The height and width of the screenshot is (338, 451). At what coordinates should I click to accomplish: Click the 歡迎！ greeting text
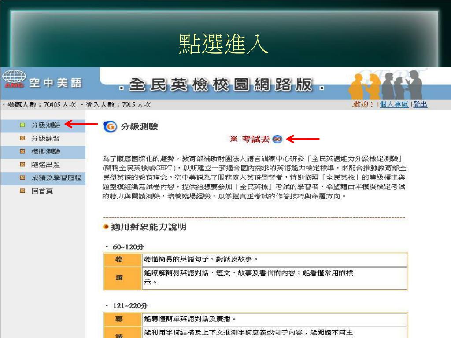pos(363,104)
